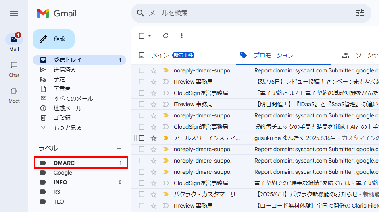Expand もっと見る in the folder list

click(x=67, y=128)
